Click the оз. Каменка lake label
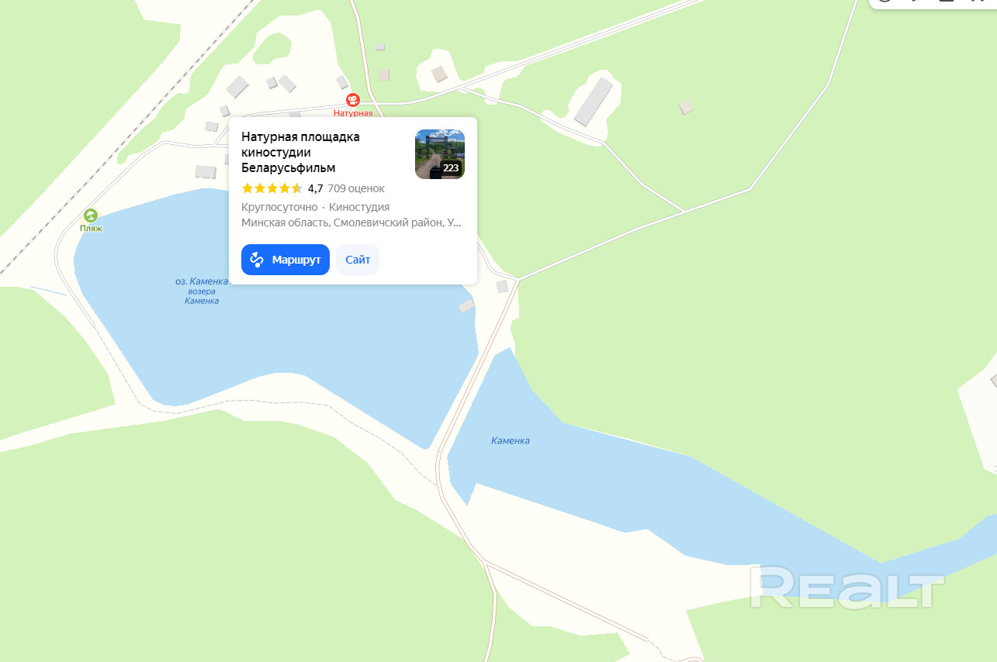 [x=202, y=281]
